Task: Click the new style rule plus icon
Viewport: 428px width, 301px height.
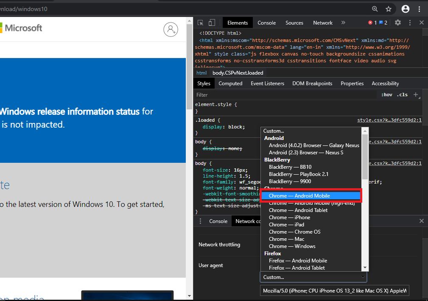Action: 415,94
